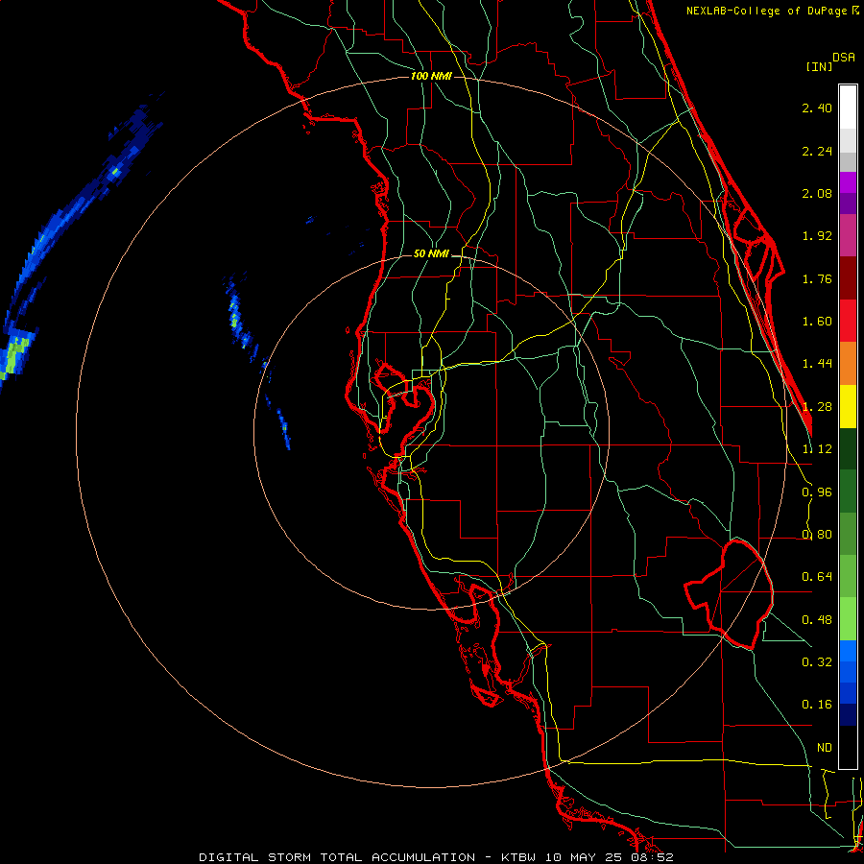Pick the navy swatch below 0.16
The width and height of the screenshot is (864, 864).
point(848,714)
